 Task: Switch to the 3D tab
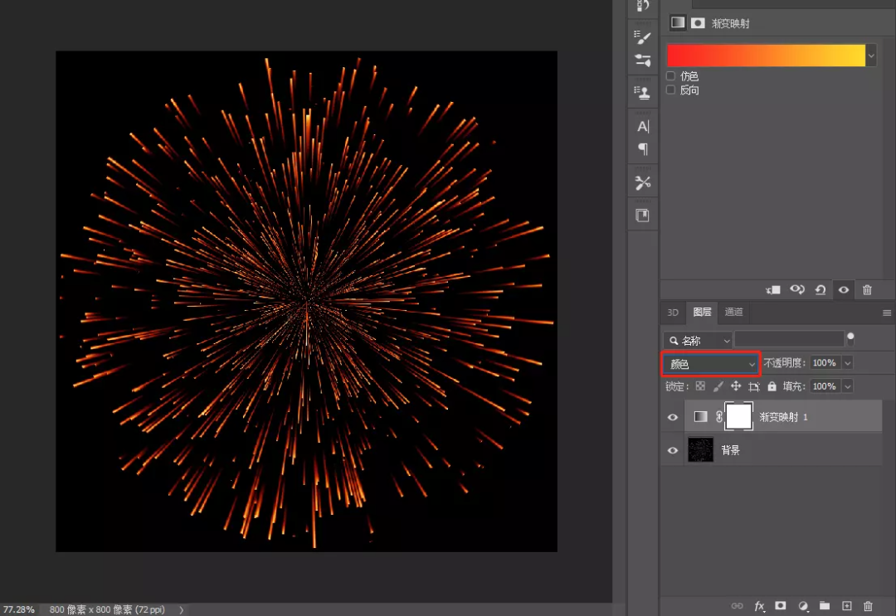pos(673,313)
